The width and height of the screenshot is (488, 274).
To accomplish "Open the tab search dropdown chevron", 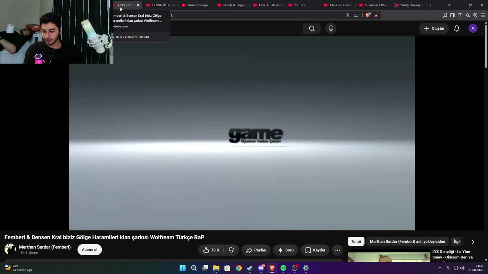I will [449, 5].
